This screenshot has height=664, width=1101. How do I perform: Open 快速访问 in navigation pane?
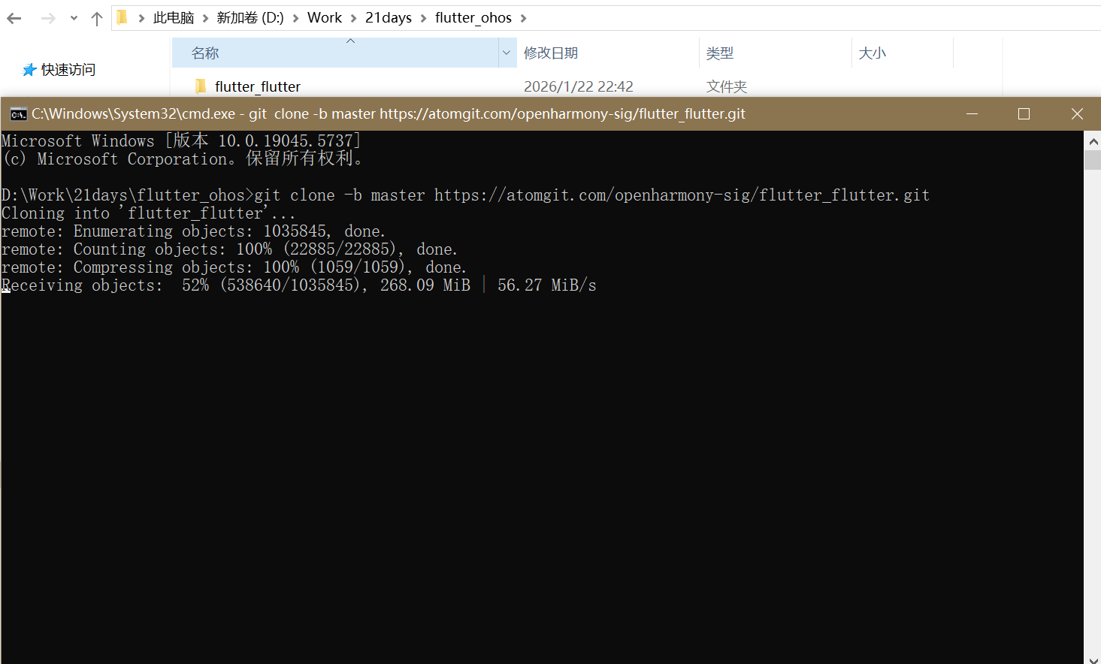click(68, 70)
